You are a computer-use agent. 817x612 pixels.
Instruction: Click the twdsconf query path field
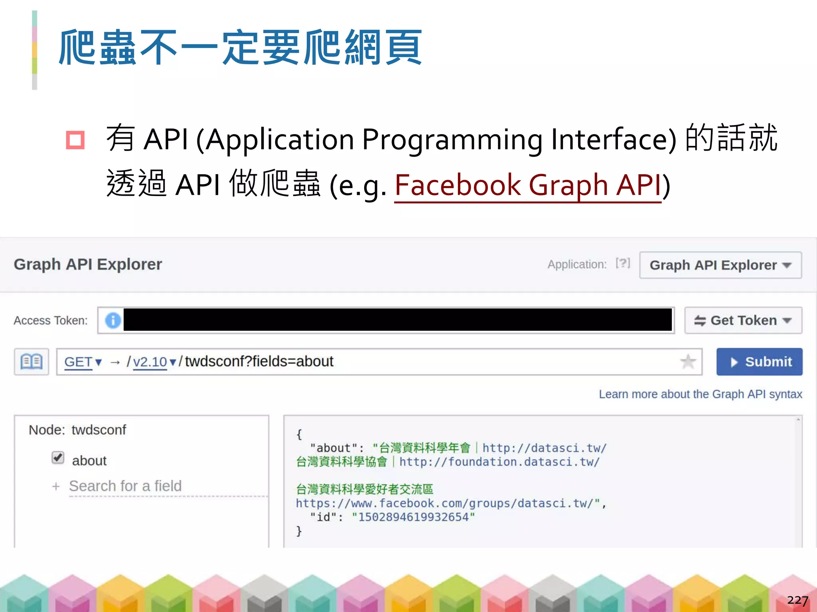click(259, 362)
